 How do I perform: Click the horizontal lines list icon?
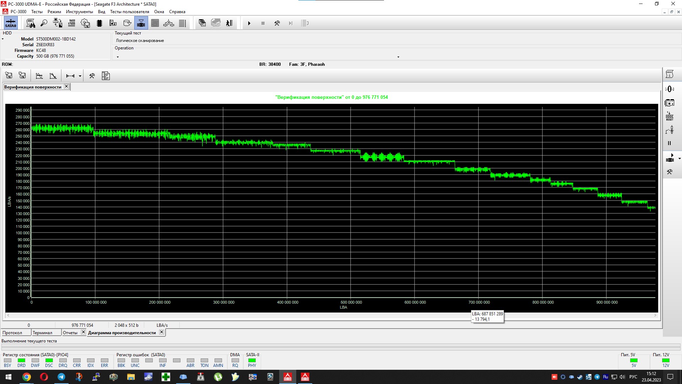pos(182,23)
